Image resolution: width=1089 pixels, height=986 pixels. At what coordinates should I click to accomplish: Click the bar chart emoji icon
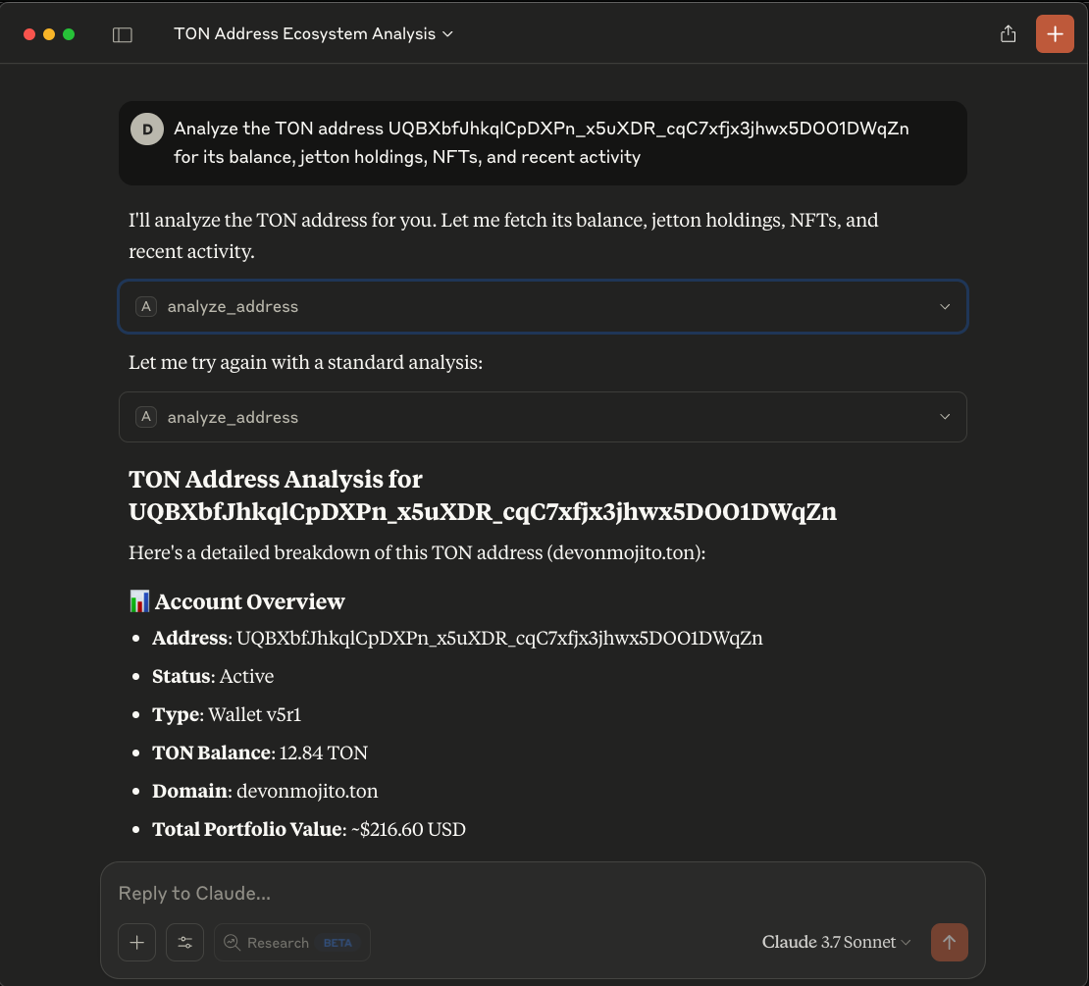click(139, 601)
